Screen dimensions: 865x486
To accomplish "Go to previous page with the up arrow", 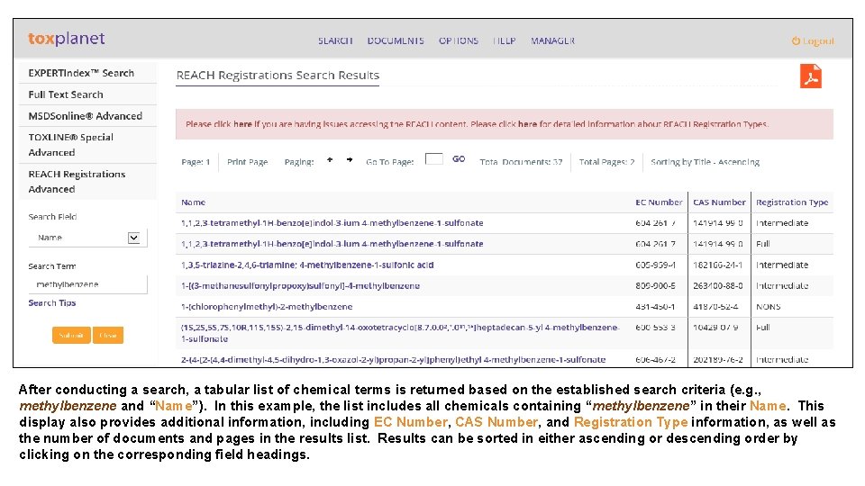I will pyautogui.click(x=330, y=160).
